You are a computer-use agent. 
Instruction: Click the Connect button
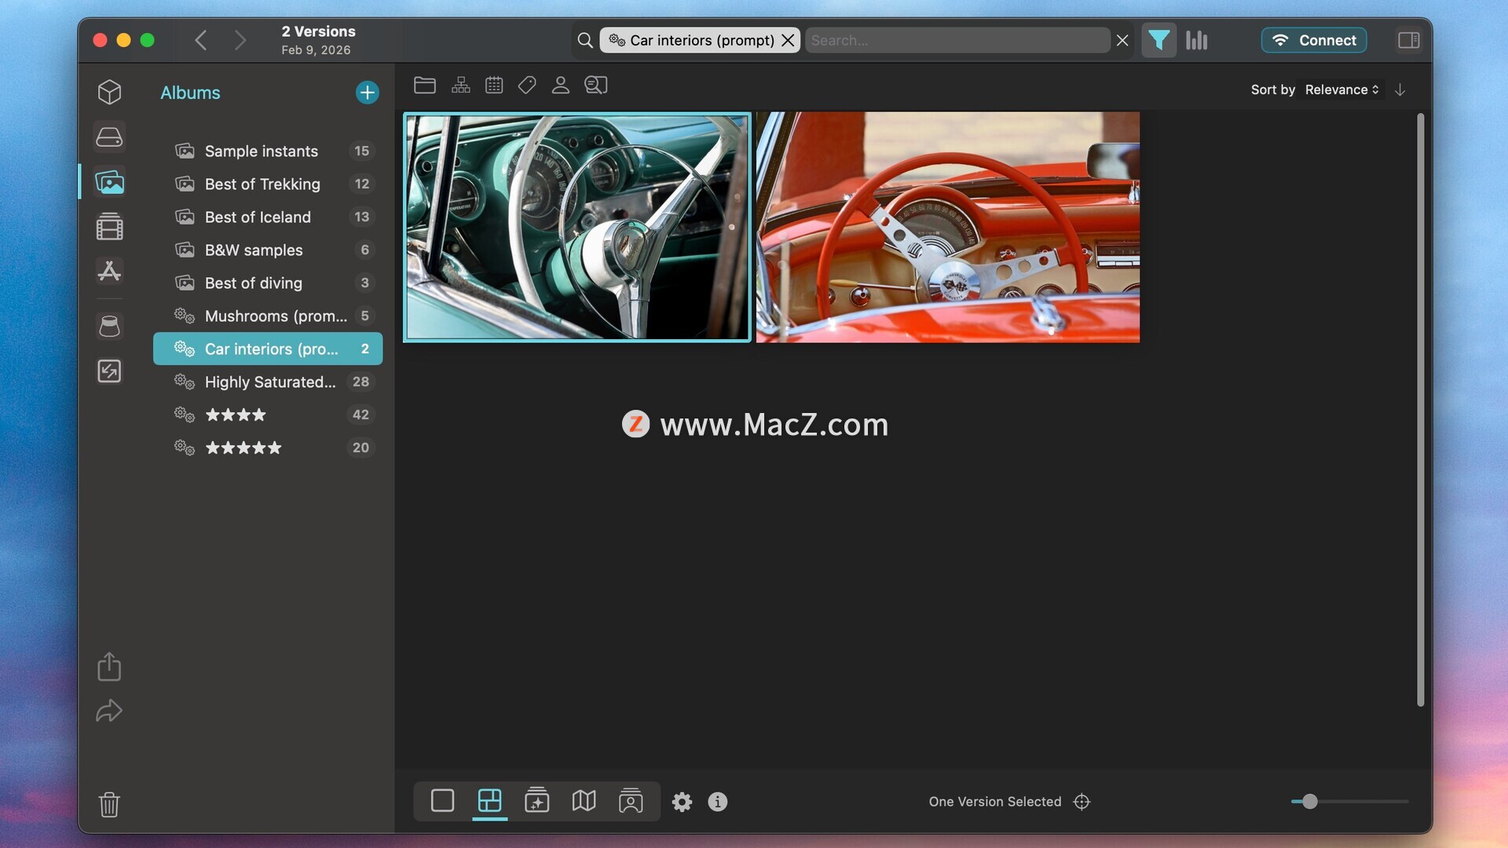1314,40
